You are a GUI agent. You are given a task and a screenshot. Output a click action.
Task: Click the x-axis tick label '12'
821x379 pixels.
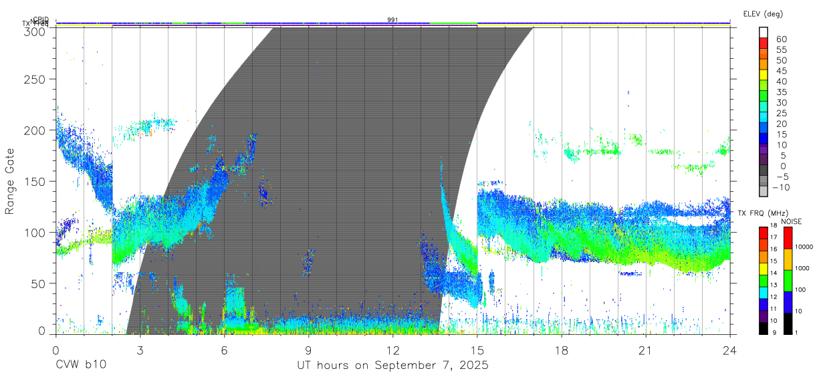[x=392, y=350]
